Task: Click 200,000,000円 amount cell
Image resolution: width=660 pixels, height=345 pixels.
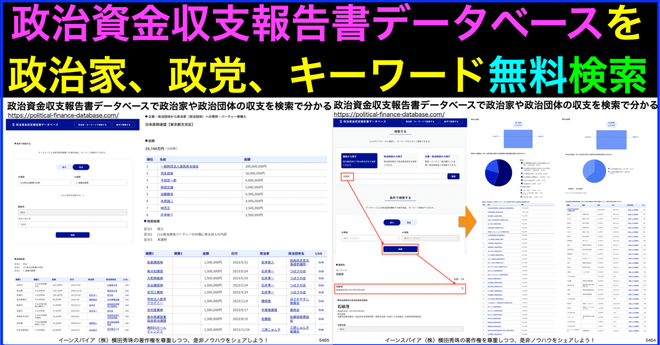Action: 256,166
